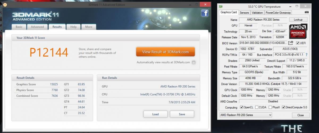Click the Release Date Nov 5, 2013 field
319x133 pixels.
[248, 37]
